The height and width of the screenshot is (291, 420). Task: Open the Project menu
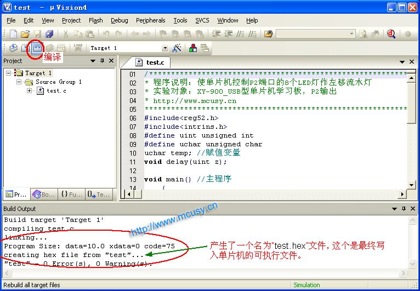tap(71, 20)
